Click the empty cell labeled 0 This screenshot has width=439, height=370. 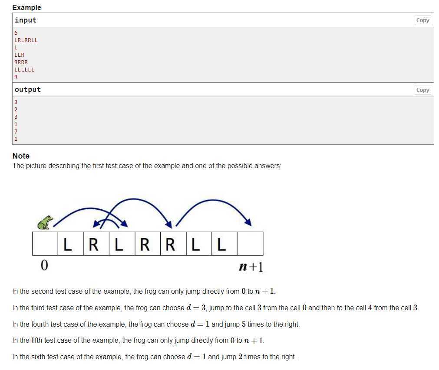click(x=45, y=243)
